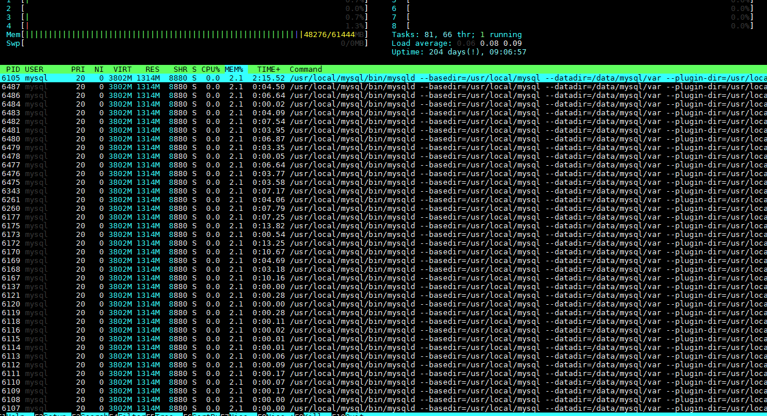Click the TIME+ value 0:10.67
This screenshot has height=416, width=767.
coord(269,252)
